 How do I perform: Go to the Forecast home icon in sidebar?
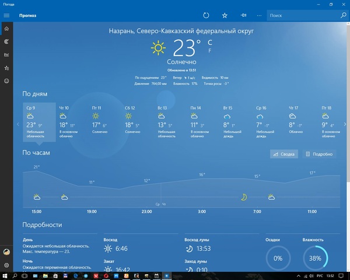pyautogui.click(x=6, y=29)
